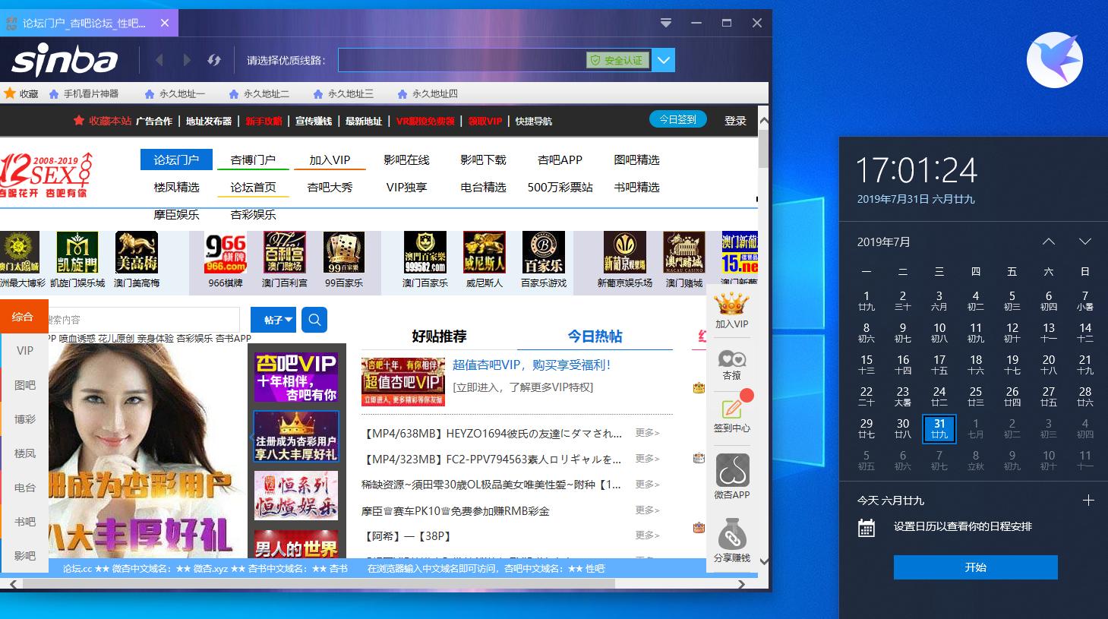
Task: Open the 500万彩票站 navigation item
Action: click(560, 187)
